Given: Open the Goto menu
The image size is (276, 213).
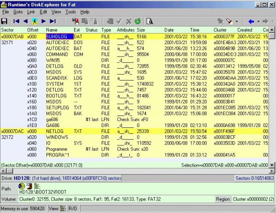Looking at the screenshot, I should [17, 12].
